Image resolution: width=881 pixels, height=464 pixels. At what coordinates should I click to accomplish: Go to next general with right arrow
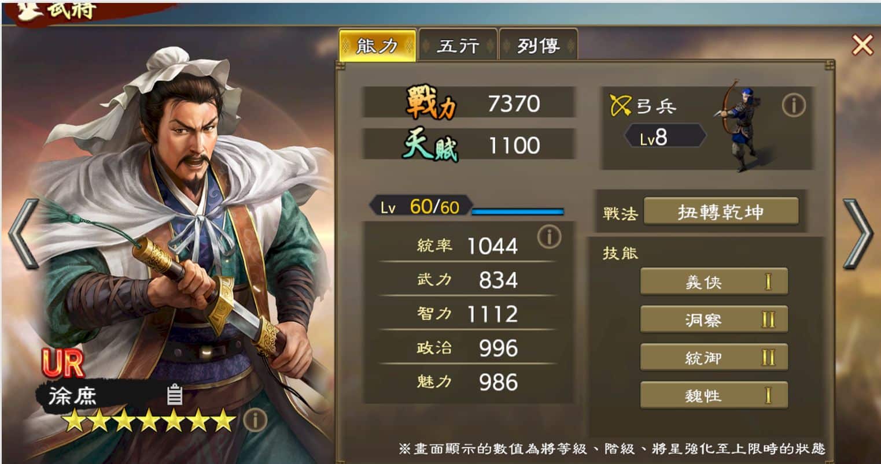[x=858, y=233]
